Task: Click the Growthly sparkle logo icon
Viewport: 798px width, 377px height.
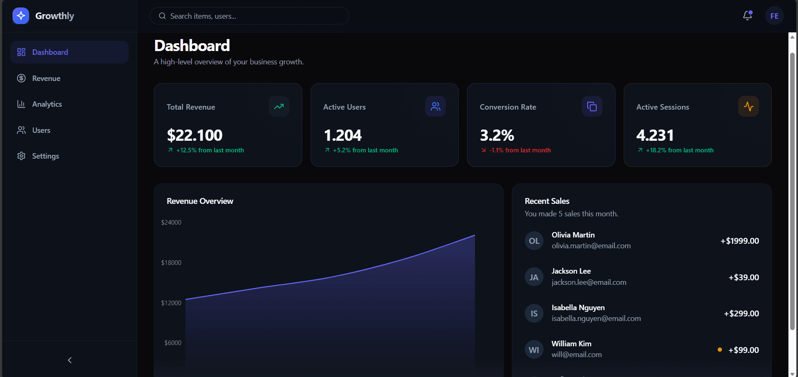Action: pyautogui.click(x=21, y=16)
